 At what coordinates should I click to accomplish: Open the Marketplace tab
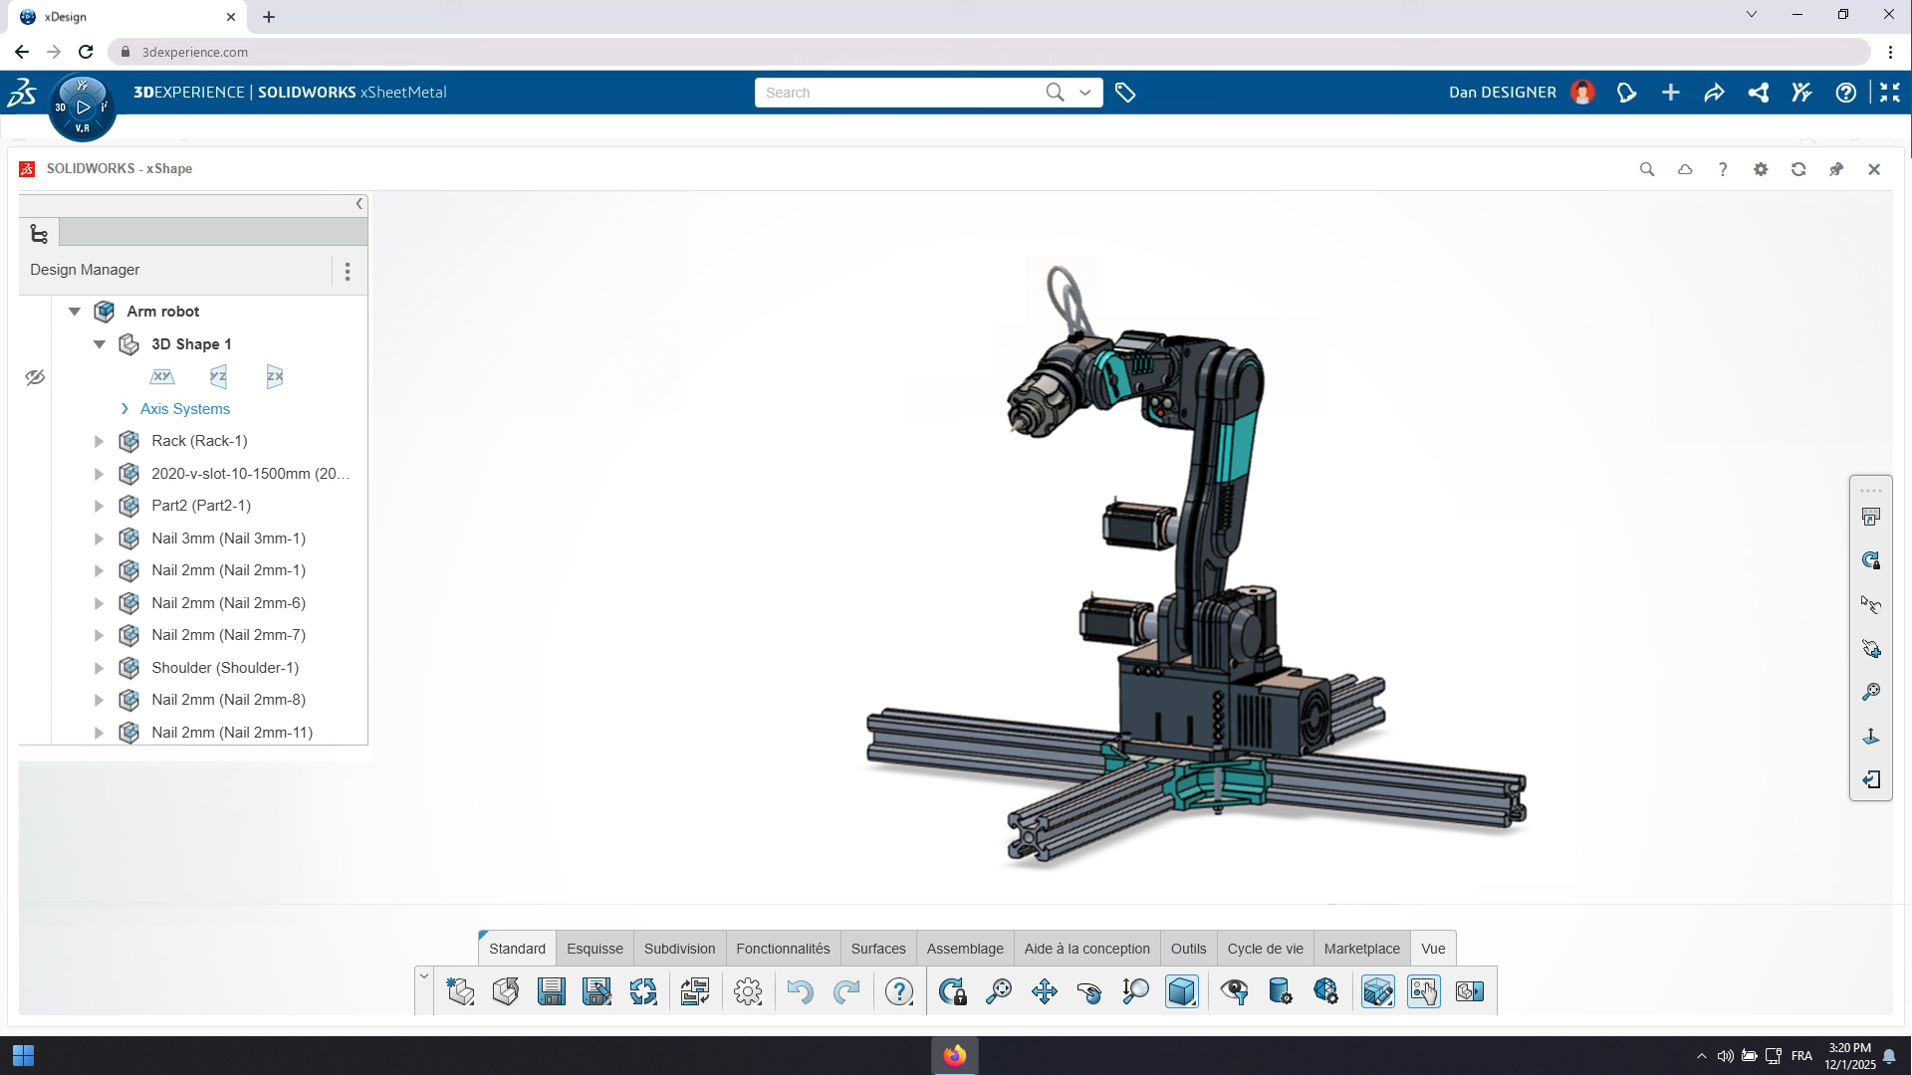[x=1361, y=949]
